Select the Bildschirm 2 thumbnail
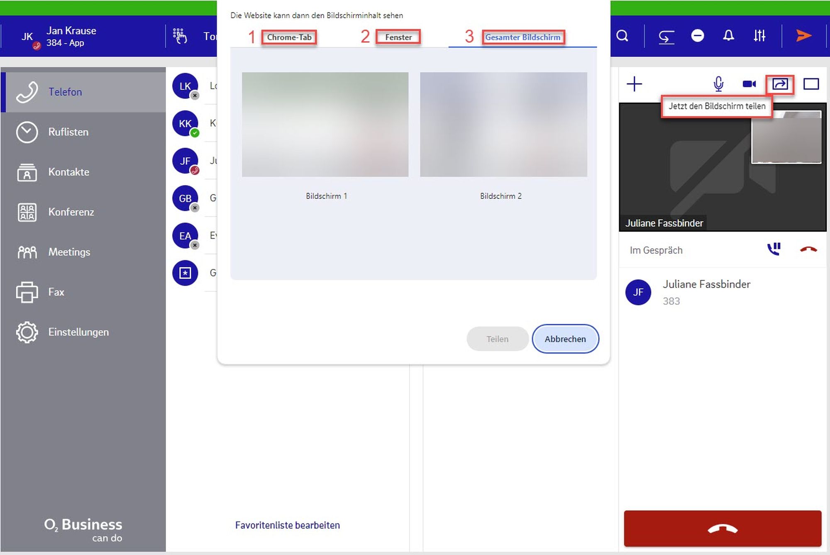Viewport: 830px width, 555px height. (x=503, y=125)
